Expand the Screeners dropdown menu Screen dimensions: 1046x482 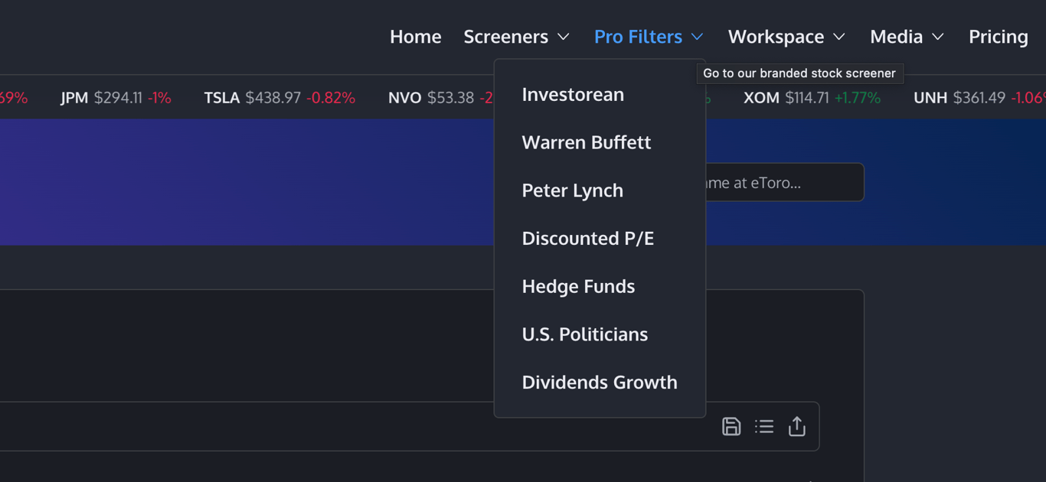pyautogui.click(x=516, y=37)
